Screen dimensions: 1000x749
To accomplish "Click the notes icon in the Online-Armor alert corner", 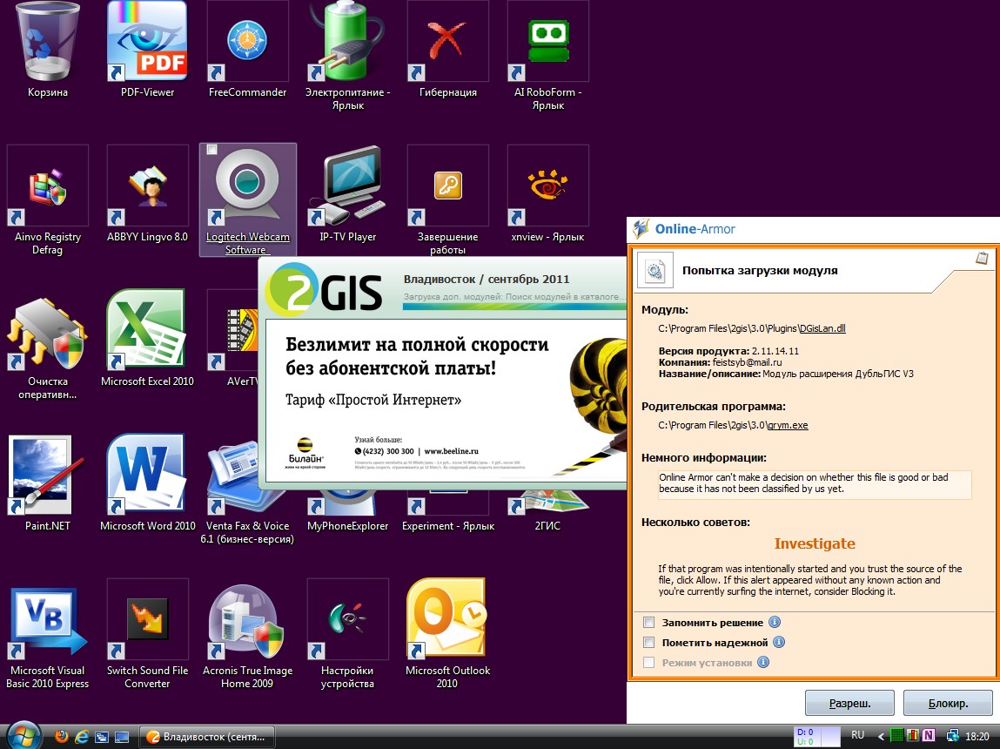I will 982,258.
